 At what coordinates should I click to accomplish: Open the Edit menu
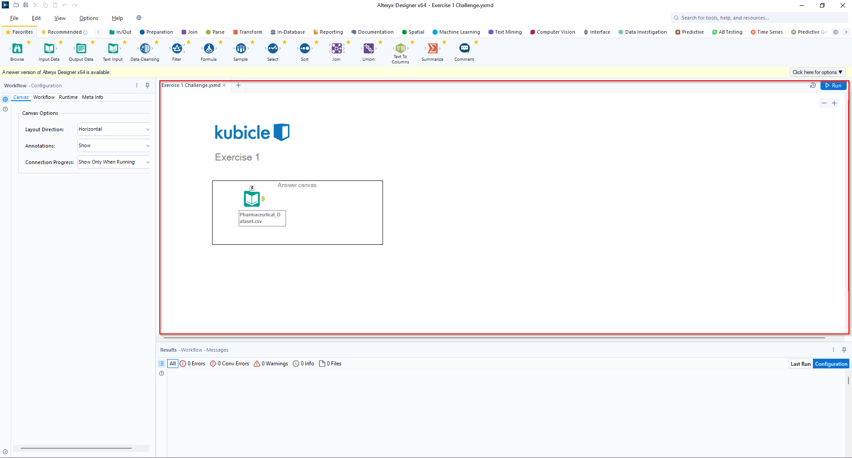[x=36, y=18]
